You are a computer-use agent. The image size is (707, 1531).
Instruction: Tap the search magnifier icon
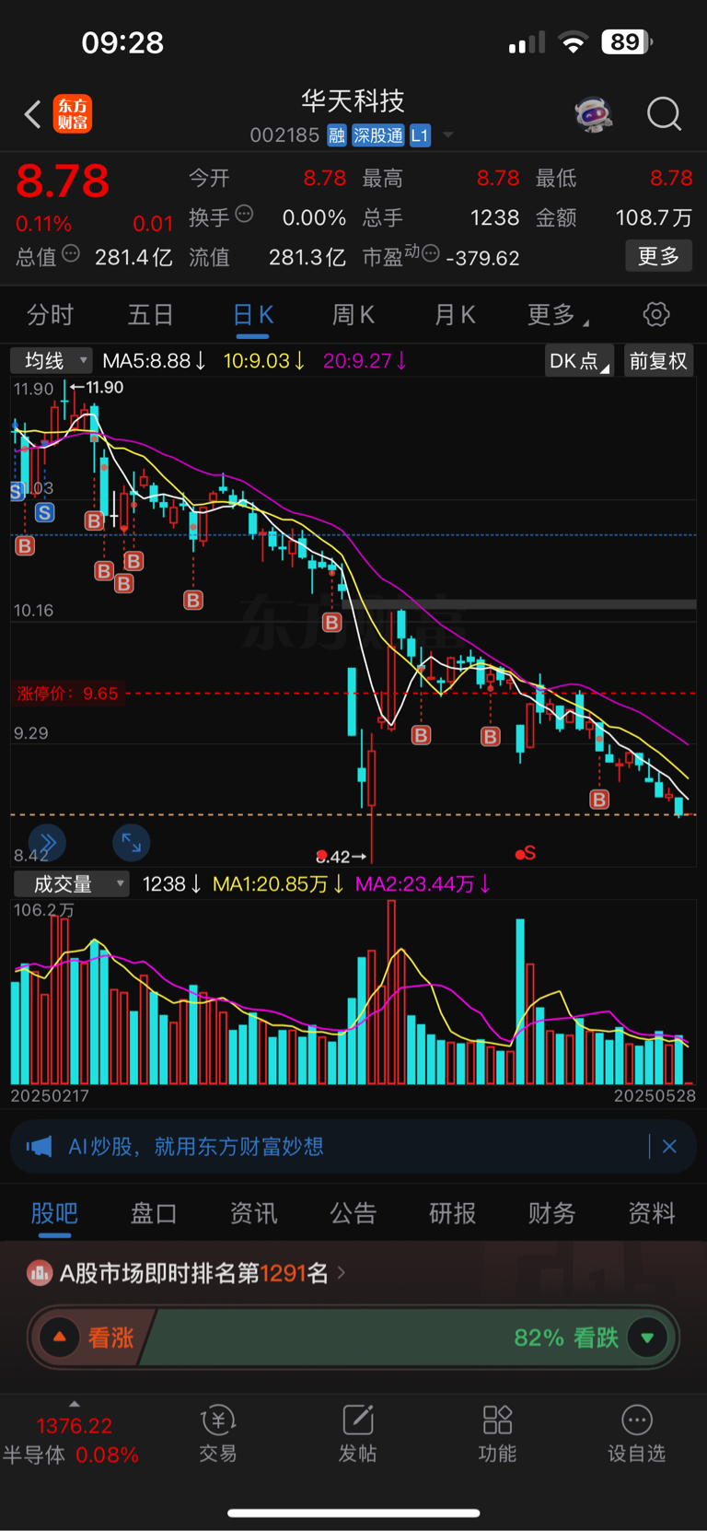coord(664,114)
